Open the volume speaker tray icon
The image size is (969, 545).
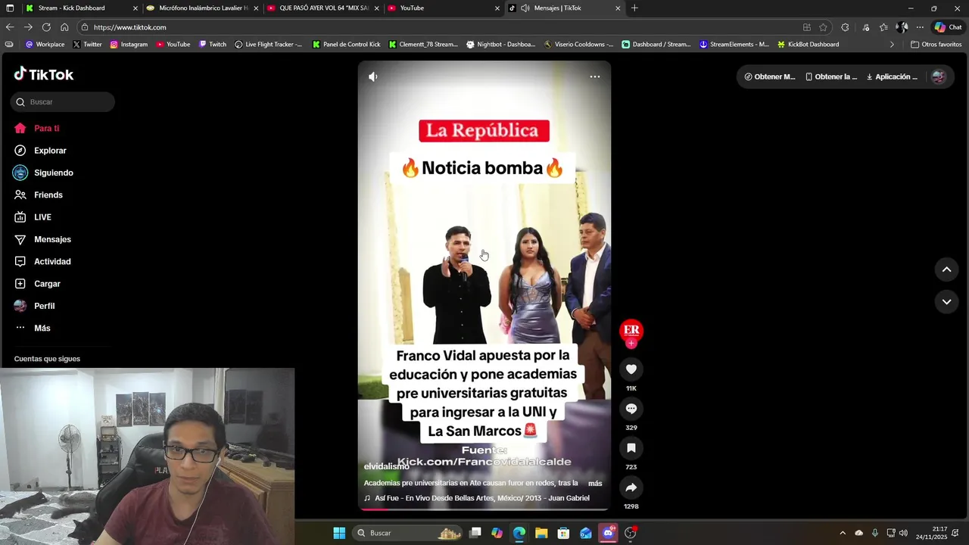click(903, 533)
